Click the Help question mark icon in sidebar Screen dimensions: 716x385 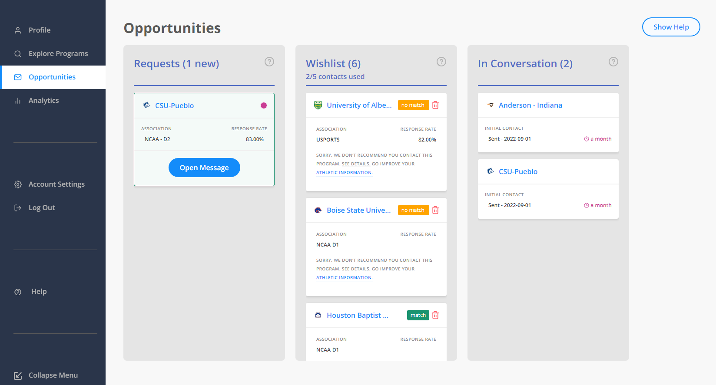tap(18, 292)
